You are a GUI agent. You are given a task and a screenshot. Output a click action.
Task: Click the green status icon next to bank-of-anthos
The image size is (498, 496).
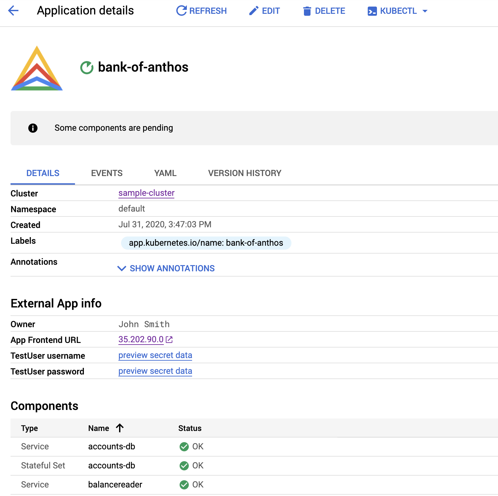point(87,67)
